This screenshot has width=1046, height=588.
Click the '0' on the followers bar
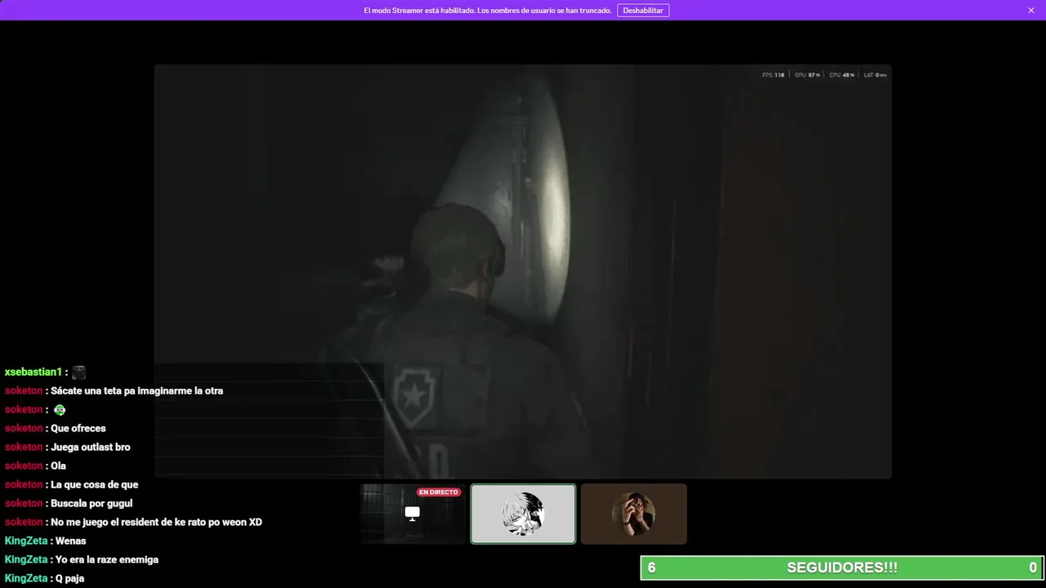click(x=1033, y=568)
